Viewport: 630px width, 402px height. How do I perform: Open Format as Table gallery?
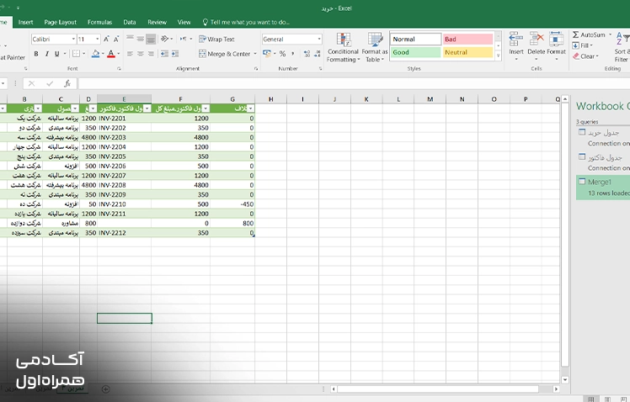[x=375, y=48]
